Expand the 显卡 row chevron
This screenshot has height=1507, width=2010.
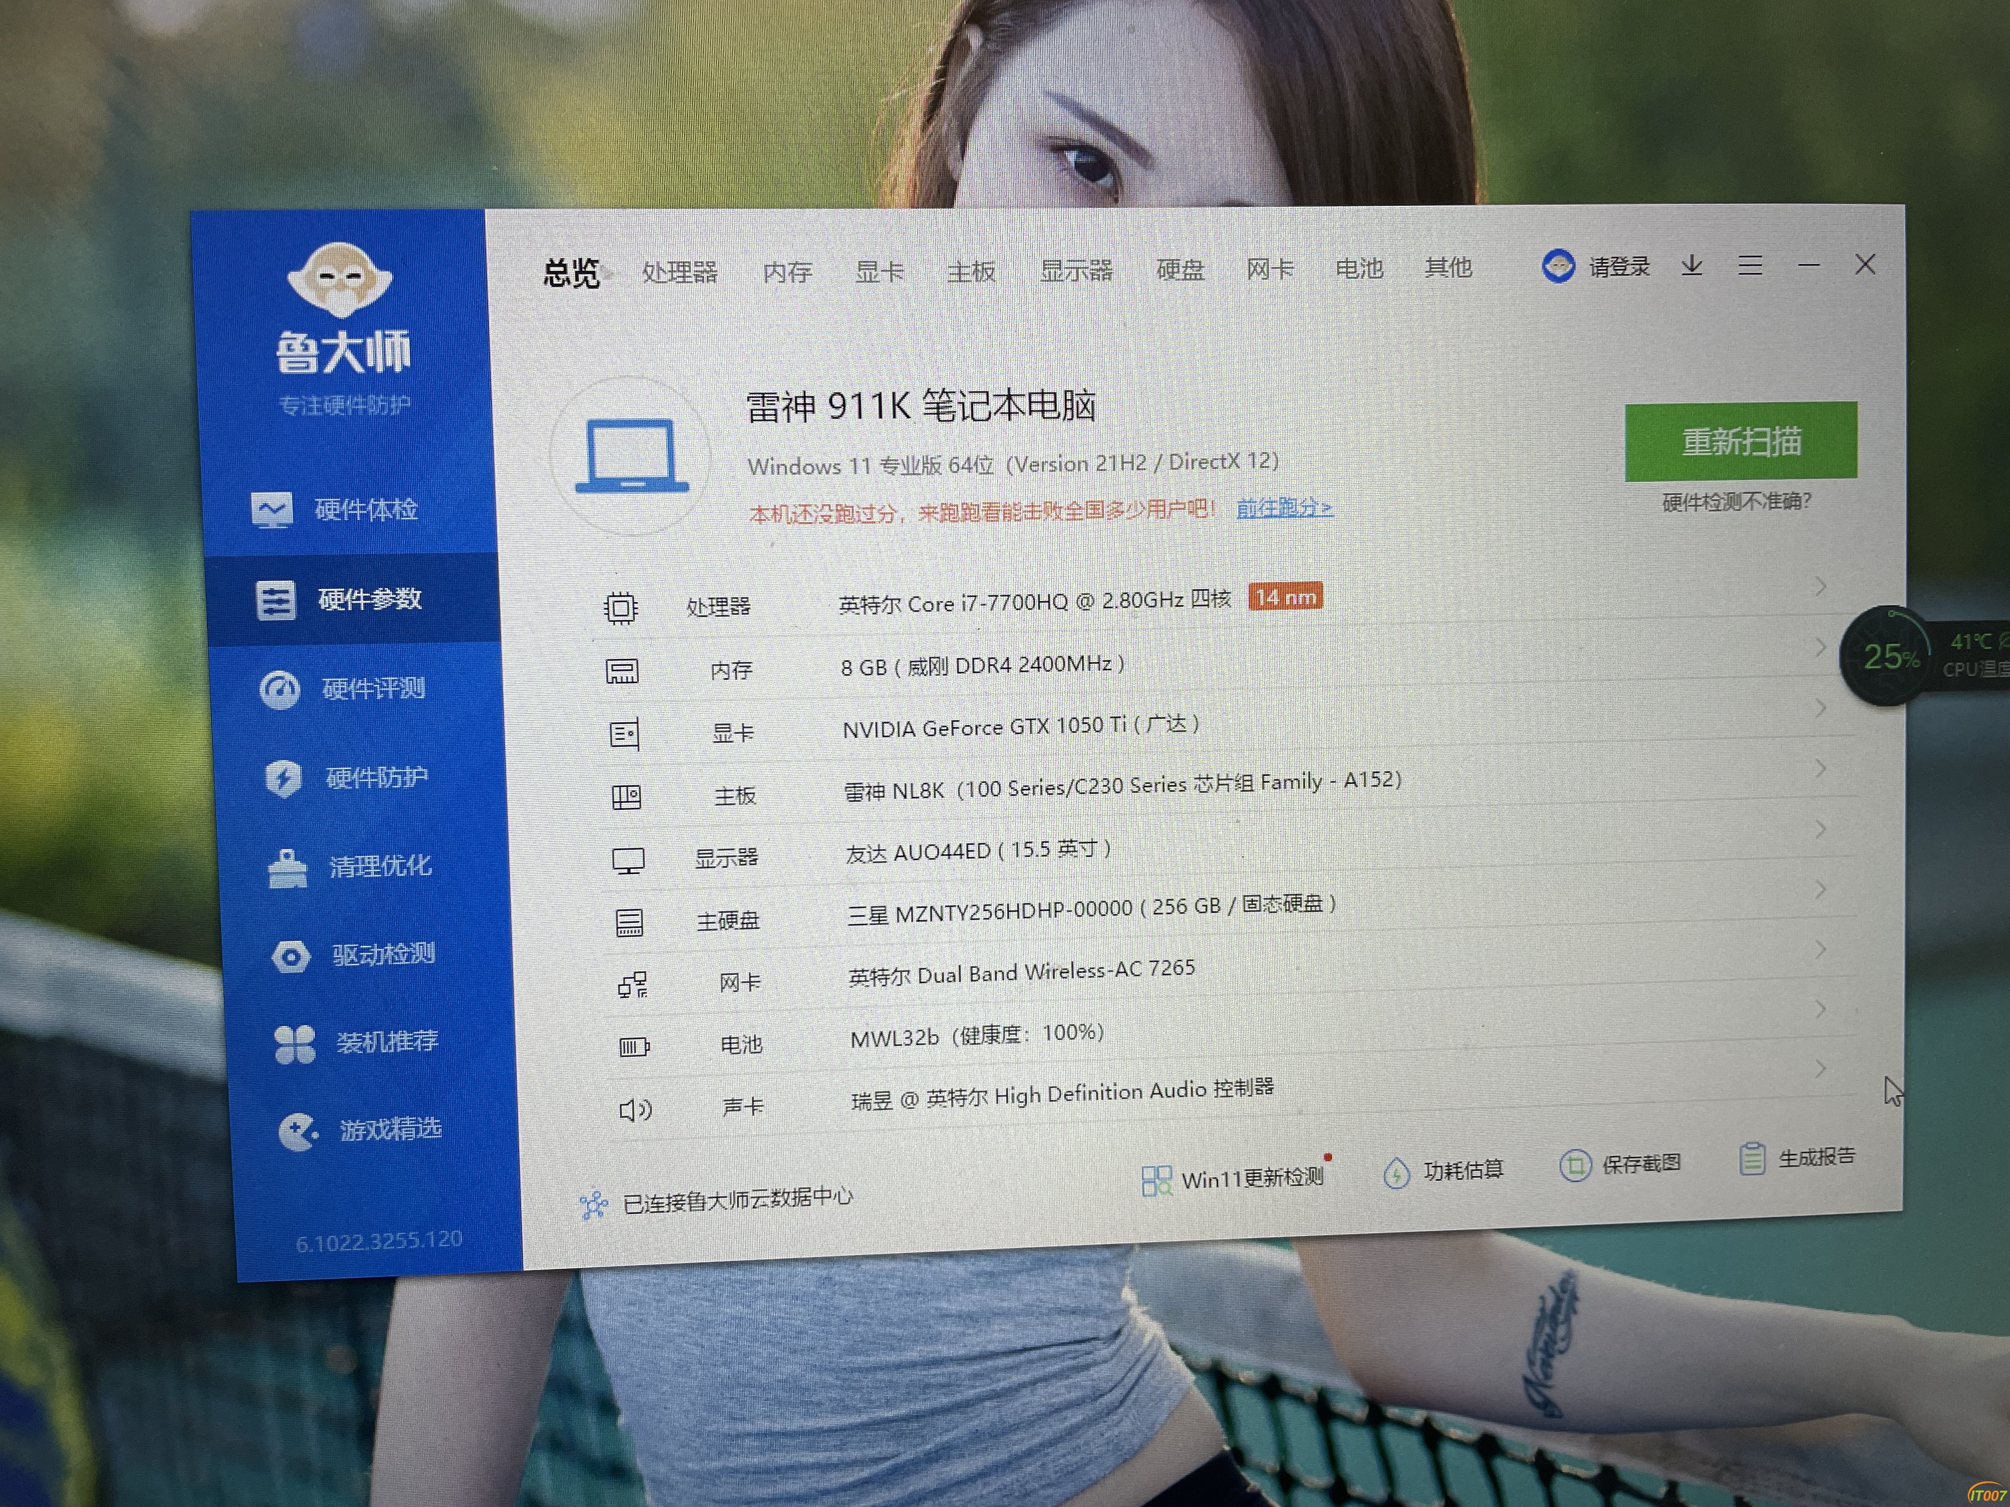1820,708
